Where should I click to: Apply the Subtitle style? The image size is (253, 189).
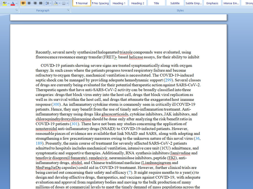(x=175, y=3)
